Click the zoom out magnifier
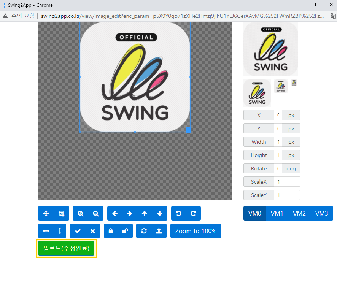337x281 pixels. 96,214
